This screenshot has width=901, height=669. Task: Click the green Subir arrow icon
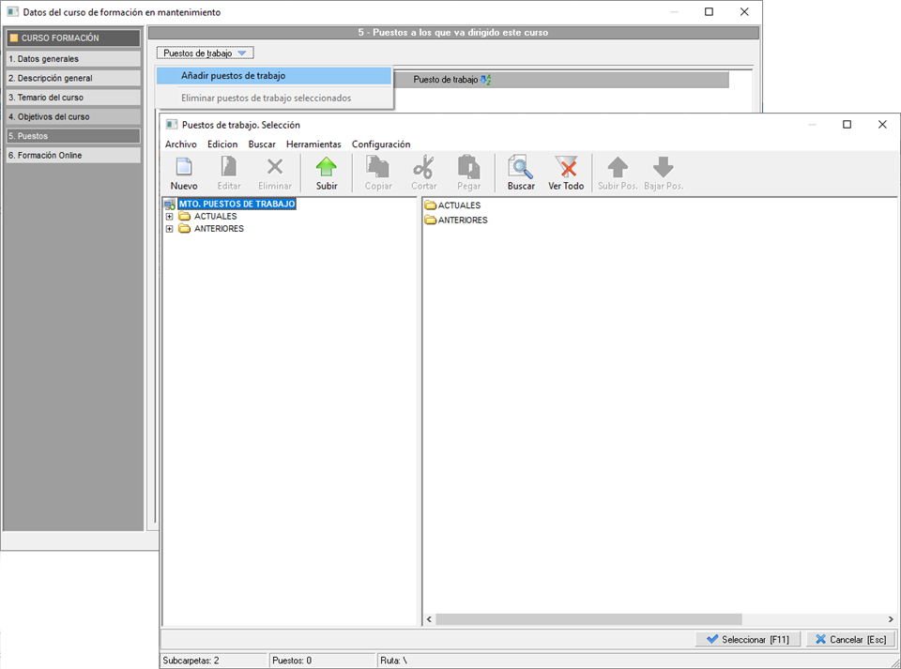(x=327, y=169)
